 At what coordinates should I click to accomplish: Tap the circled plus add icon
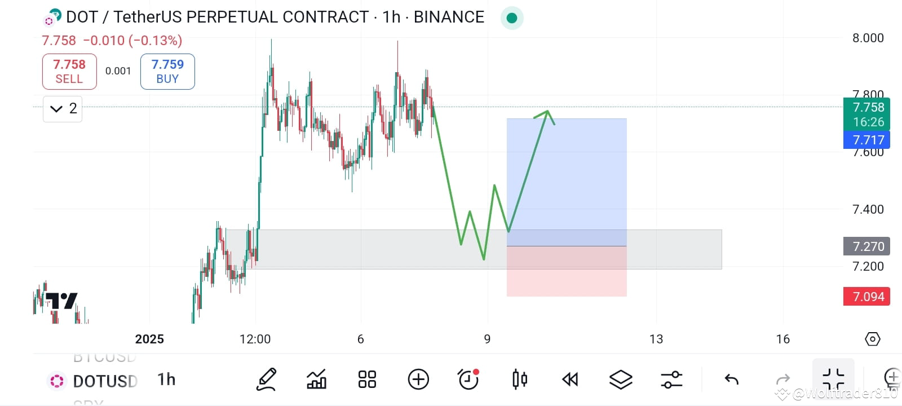pyautogui.click(x=418, y=379)
